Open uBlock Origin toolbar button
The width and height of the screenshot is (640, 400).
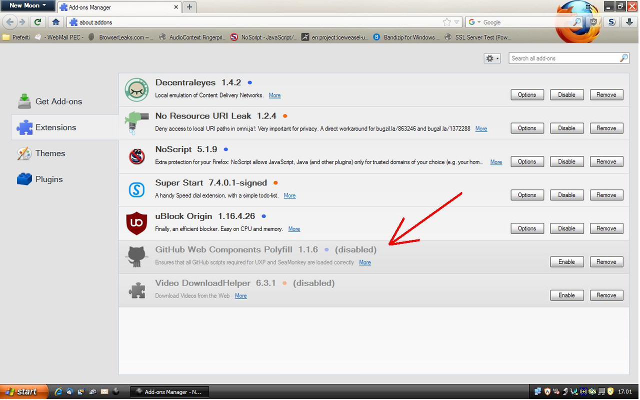(593, 22)
